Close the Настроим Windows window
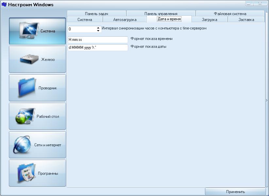Screen dimensions: 269x196 coord(260,3)
